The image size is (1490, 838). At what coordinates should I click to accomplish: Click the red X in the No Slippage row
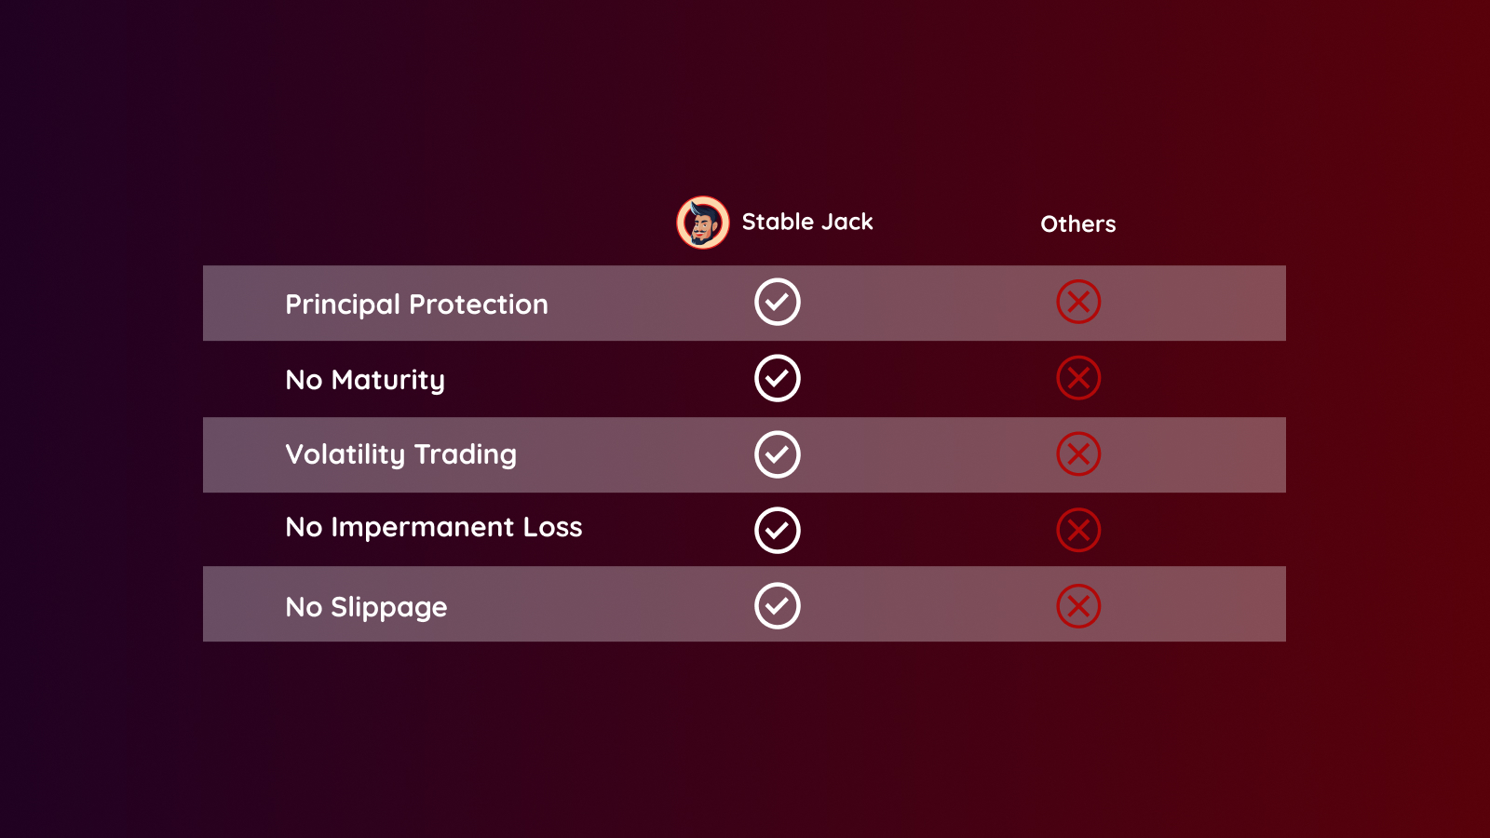[x=1078, y=606]
